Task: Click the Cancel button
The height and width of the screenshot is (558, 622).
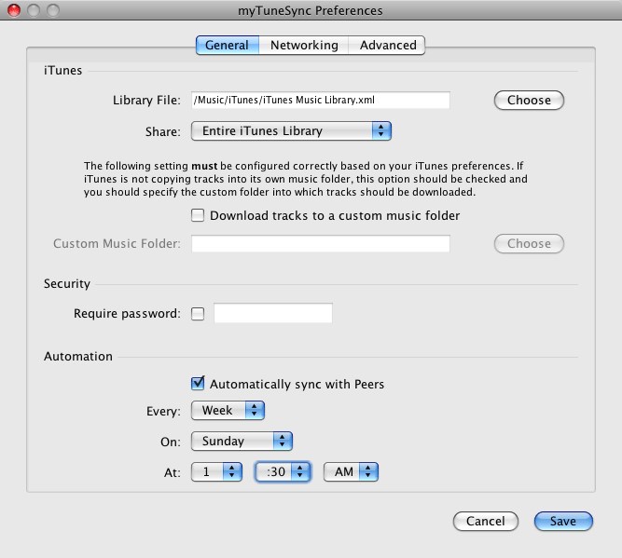Action: [x=486, y=521]
